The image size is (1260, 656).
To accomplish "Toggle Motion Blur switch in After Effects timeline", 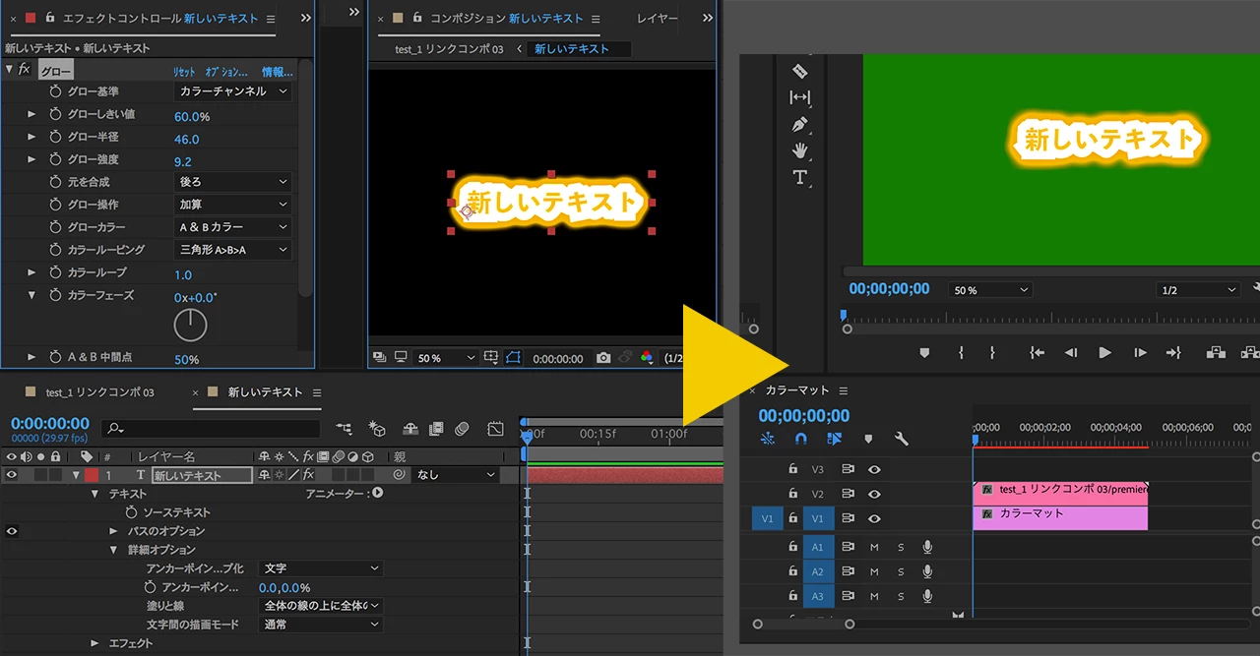I will [463, 429].
